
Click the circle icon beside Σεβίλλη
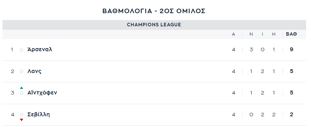pos(22,115)
